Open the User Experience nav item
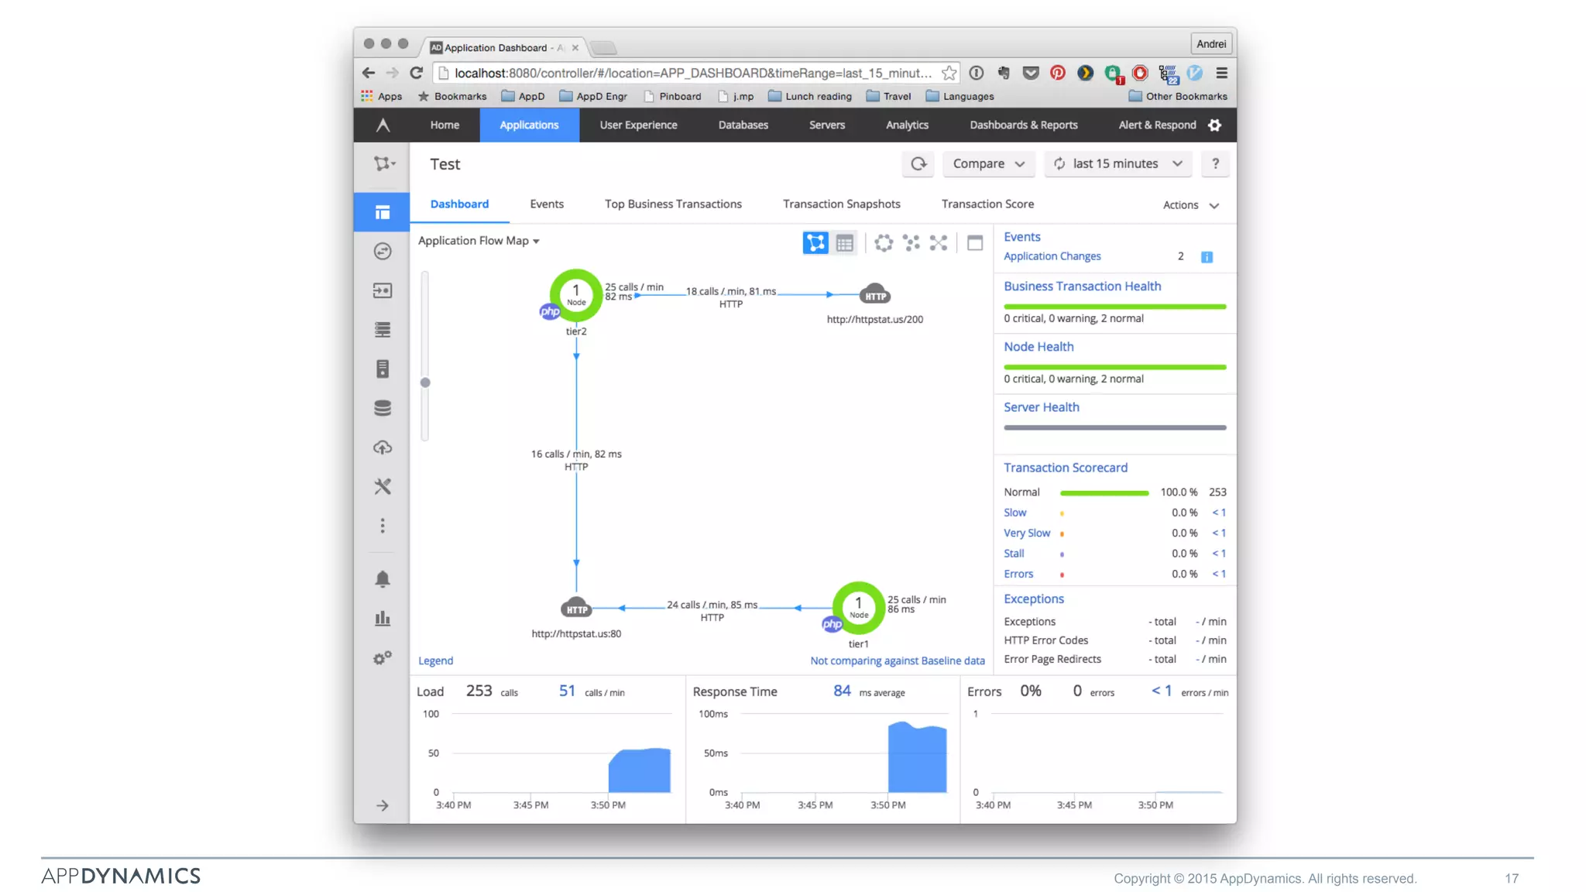Image resolution: width=1586 pixels, height=892 pixels. click(638, 125)
